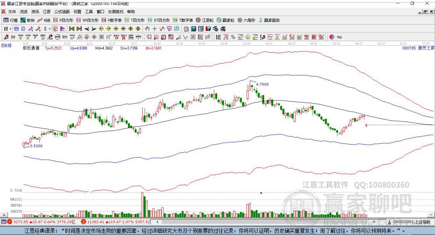Open the 六角形 hexagon tool
This screenshot has width=435, height=235.
246,20
